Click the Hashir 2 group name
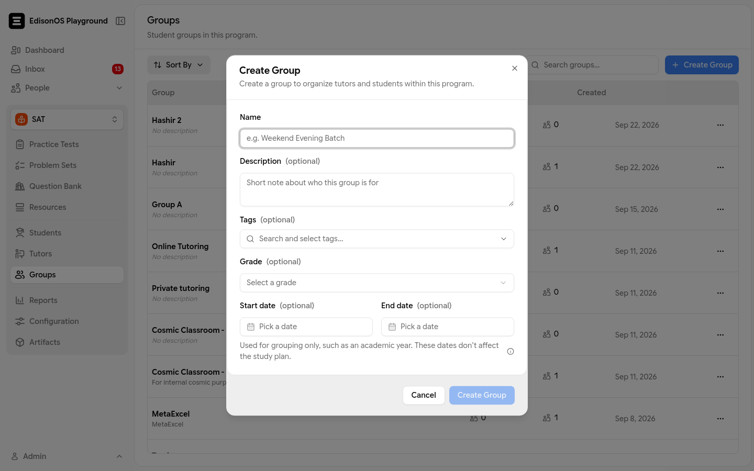Screen dimensions: 754x471 tap(167, 120)
